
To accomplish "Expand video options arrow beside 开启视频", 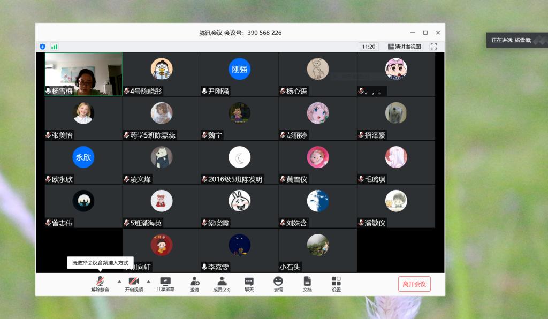I will tap(148, 281).
